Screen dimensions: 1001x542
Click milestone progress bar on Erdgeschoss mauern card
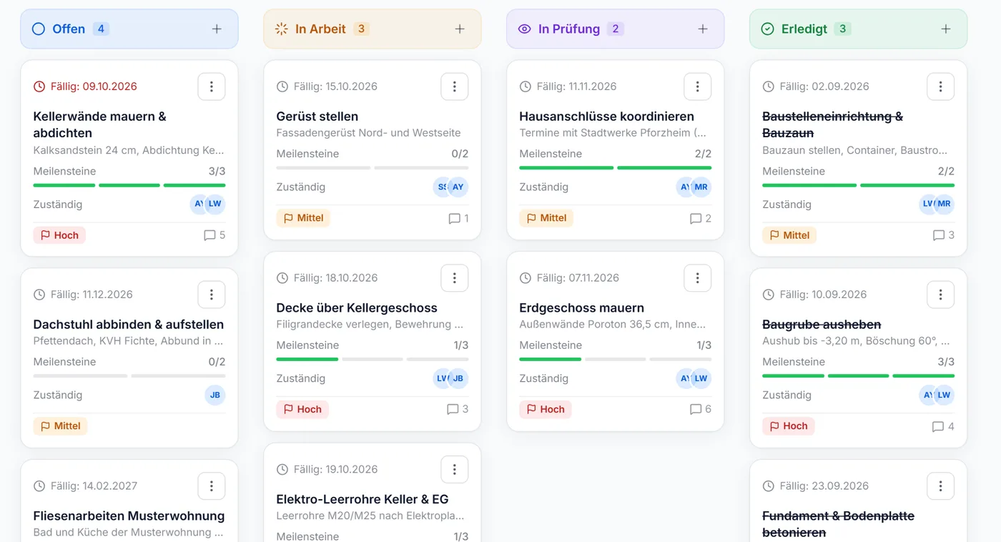[616, 359]
